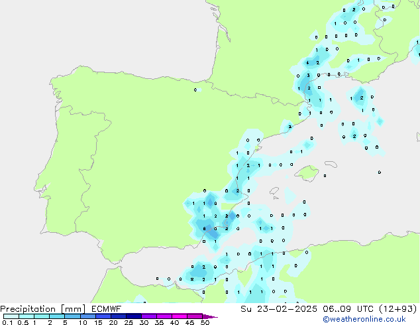Click the '06..09 UTC' time range text
Image resolution: width=420 pixels, height=325 pixels.
(x=348, y=309)
